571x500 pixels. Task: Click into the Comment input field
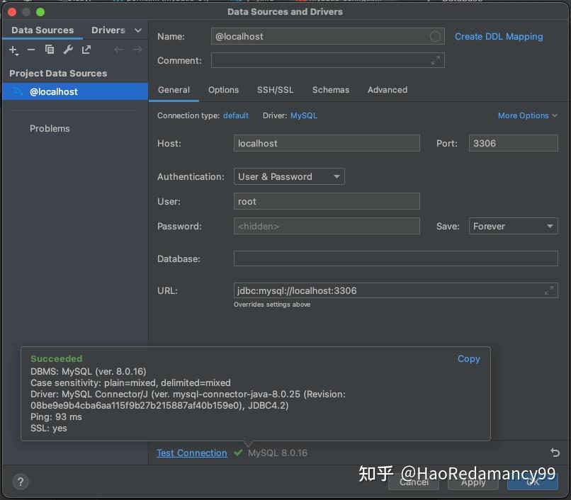pyautogui.click(x=327, y=60)
